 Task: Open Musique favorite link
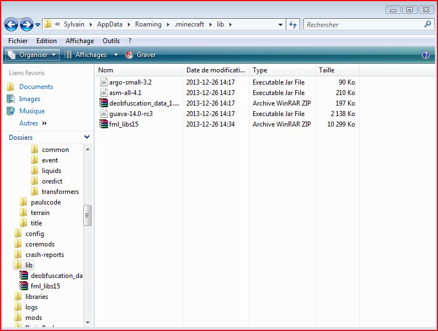coord(32,111)
